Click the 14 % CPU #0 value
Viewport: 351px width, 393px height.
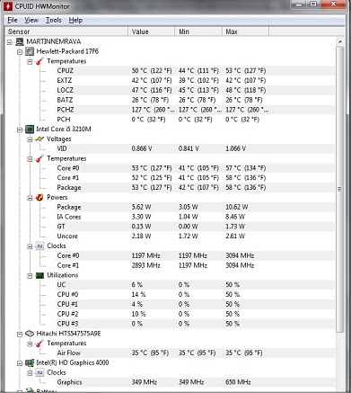click(x=138, y=295)
